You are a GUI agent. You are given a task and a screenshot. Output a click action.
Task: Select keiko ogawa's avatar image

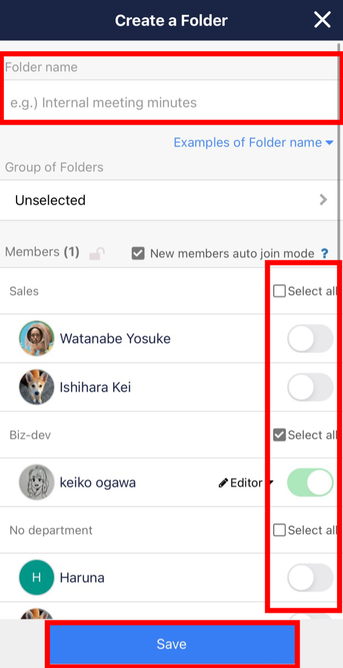[36, 482]
